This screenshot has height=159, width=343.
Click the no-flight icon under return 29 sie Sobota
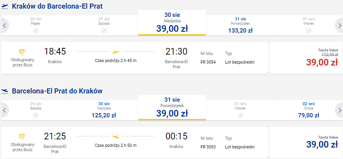(36, 115)
